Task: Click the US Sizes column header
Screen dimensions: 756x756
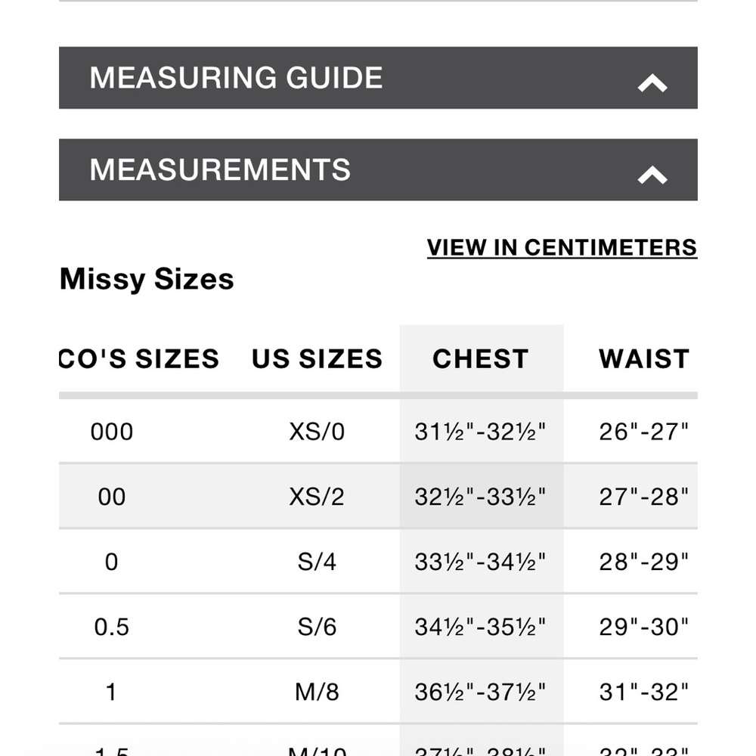Action: pyautogui.click(x=317, y=358)
